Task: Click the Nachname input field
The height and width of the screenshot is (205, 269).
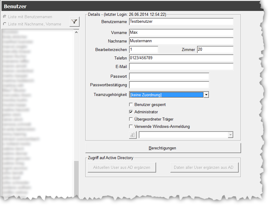Action: pyautogui.click(x=181, y=41)
